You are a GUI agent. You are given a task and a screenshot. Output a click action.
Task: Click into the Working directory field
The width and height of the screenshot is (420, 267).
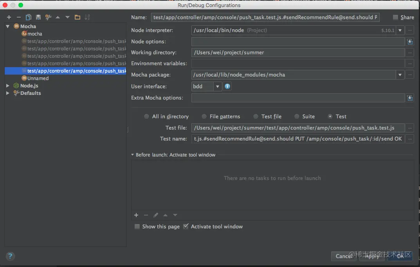[298, 53]
